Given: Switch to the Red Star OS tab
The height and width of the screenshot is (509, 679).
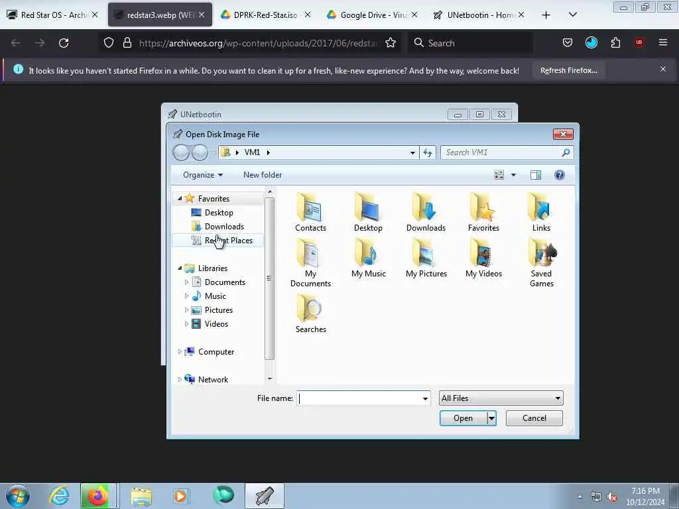Looking at the screenshot, I should point(53,15).
